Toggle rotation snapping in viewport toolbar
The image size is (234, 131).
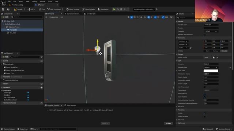tap(155, 17)
